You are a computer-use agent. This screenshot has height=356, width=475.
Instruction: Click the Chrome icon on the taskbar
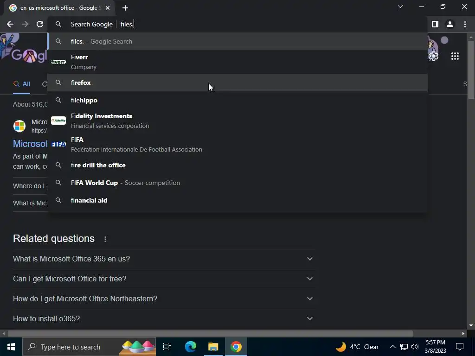(236, 347)
